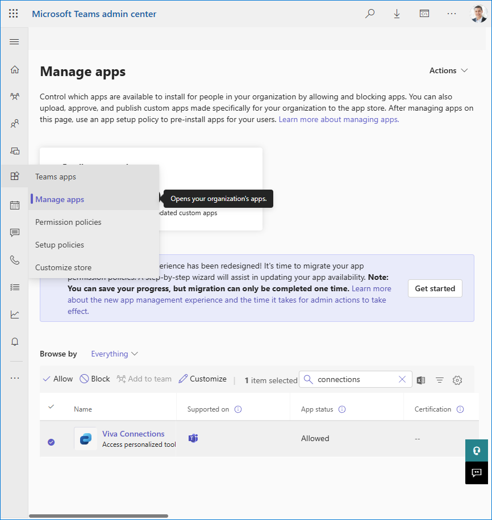This screenshot has width=492, height=520.
Task: Open the app launcher waffle icon
Action: tap(14, 14)
